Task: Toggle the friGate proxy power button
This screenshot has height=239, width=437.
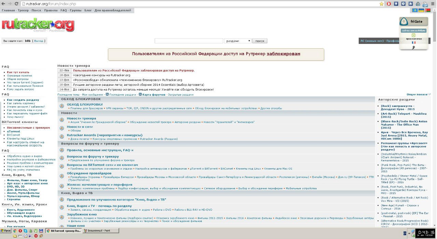Action: tap(413, 35)
